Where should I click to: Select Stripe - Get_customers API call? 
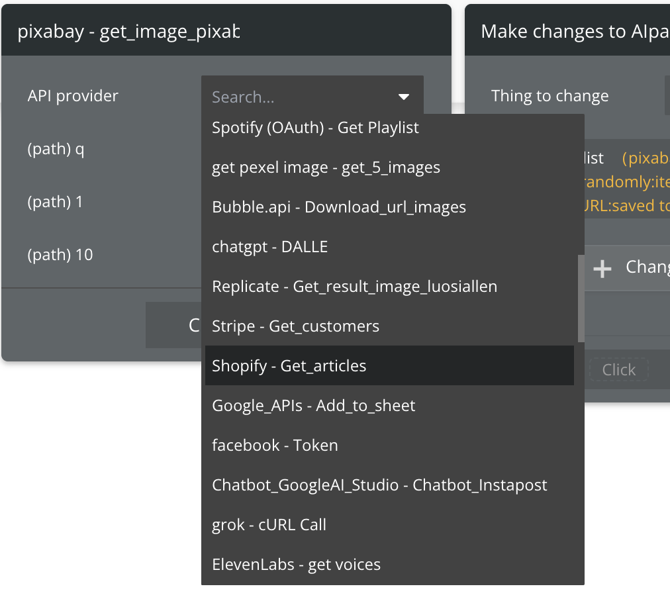pos(295,326)
